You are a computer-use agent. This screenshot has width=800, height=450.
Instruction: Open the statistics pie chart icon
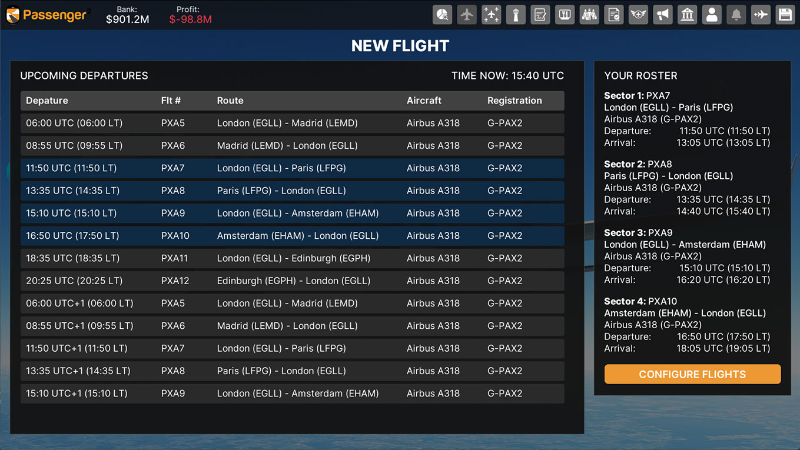tap(442, 15)
